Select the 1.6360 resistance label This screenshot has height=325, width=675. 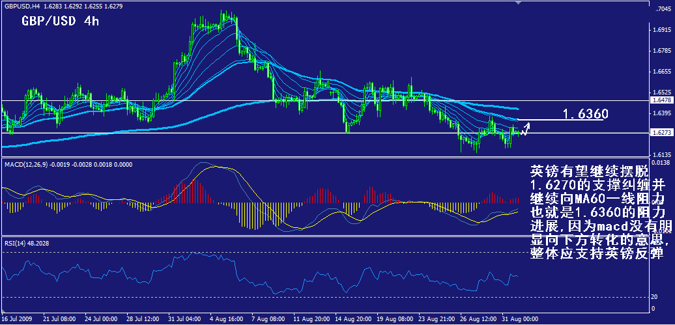coord(586,114)
